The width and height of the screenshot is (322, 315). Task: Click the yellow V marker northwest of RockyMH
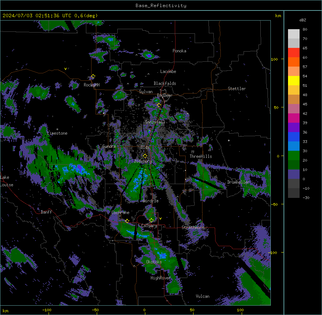[x=65, y=69]
